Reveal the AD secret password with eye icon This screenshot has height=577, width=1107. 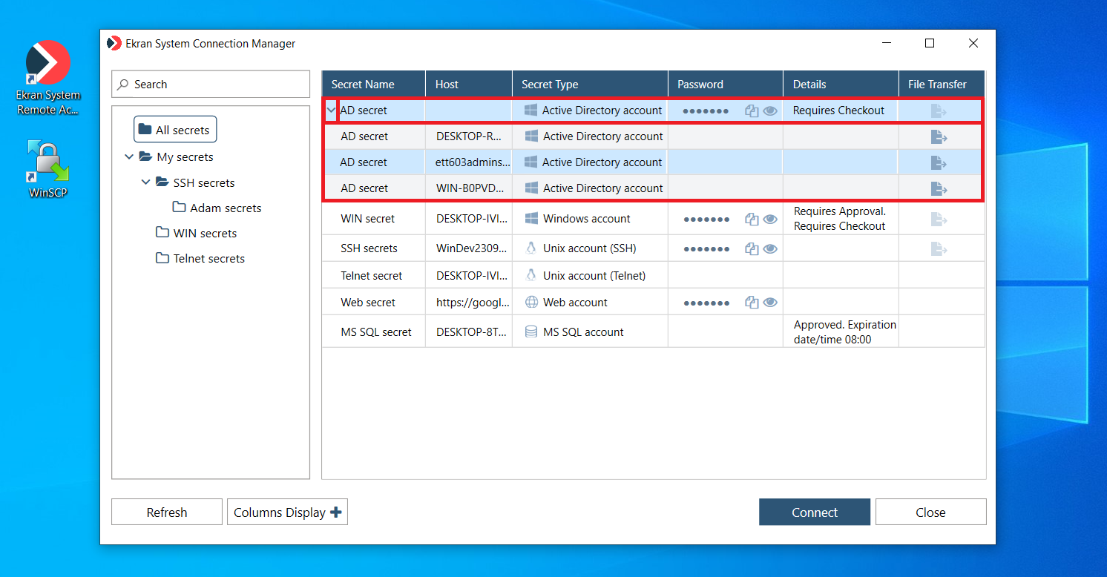[x=770, y=111]
